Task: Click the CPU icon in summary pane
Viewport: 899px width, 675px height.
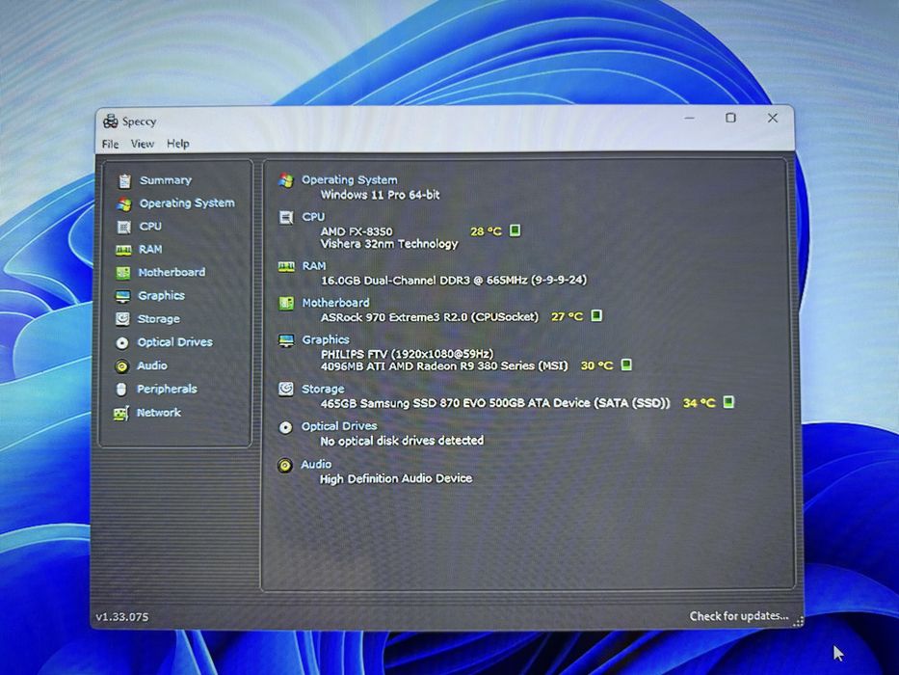Action: [285, 218]
